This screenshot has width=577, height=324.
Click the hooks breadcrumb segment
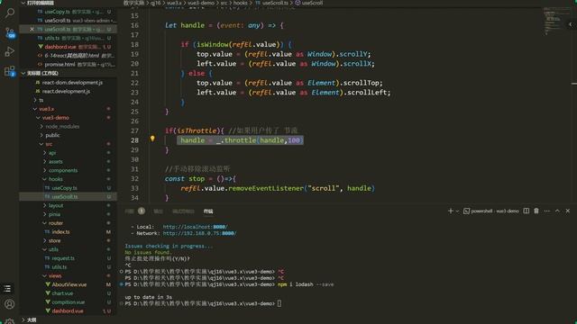click(x=241, y=3)
